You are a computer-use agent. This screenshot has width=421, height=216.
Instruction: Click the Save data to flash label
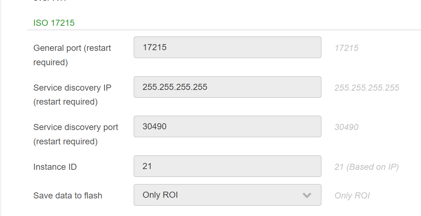[x=68, y=196]
